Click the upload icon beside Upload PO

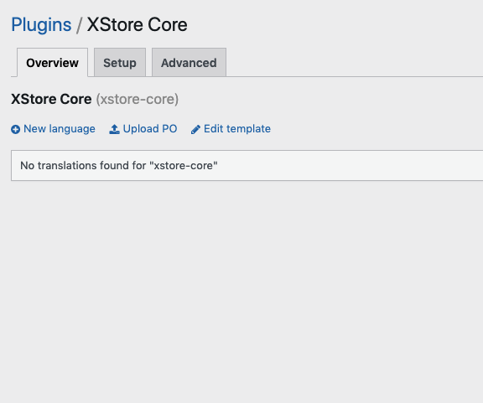[114, 129]
